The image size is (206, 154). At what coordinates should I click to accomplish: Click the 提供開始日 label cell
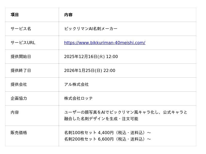tap(21, 57)
